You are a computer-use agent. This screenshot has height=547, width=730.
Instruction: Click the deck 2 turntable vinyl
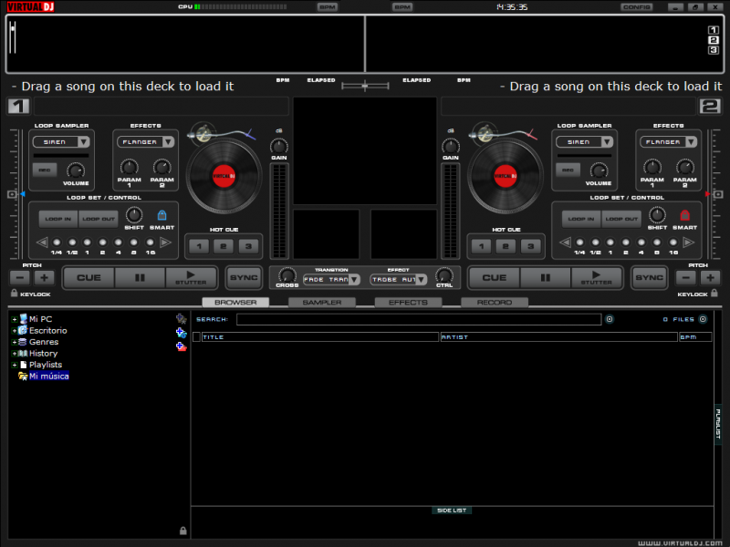tap(506, 176)
